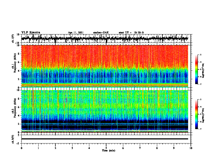Click time axis tick label "1"
Screen dimensions: 215x166
(38, 148)
